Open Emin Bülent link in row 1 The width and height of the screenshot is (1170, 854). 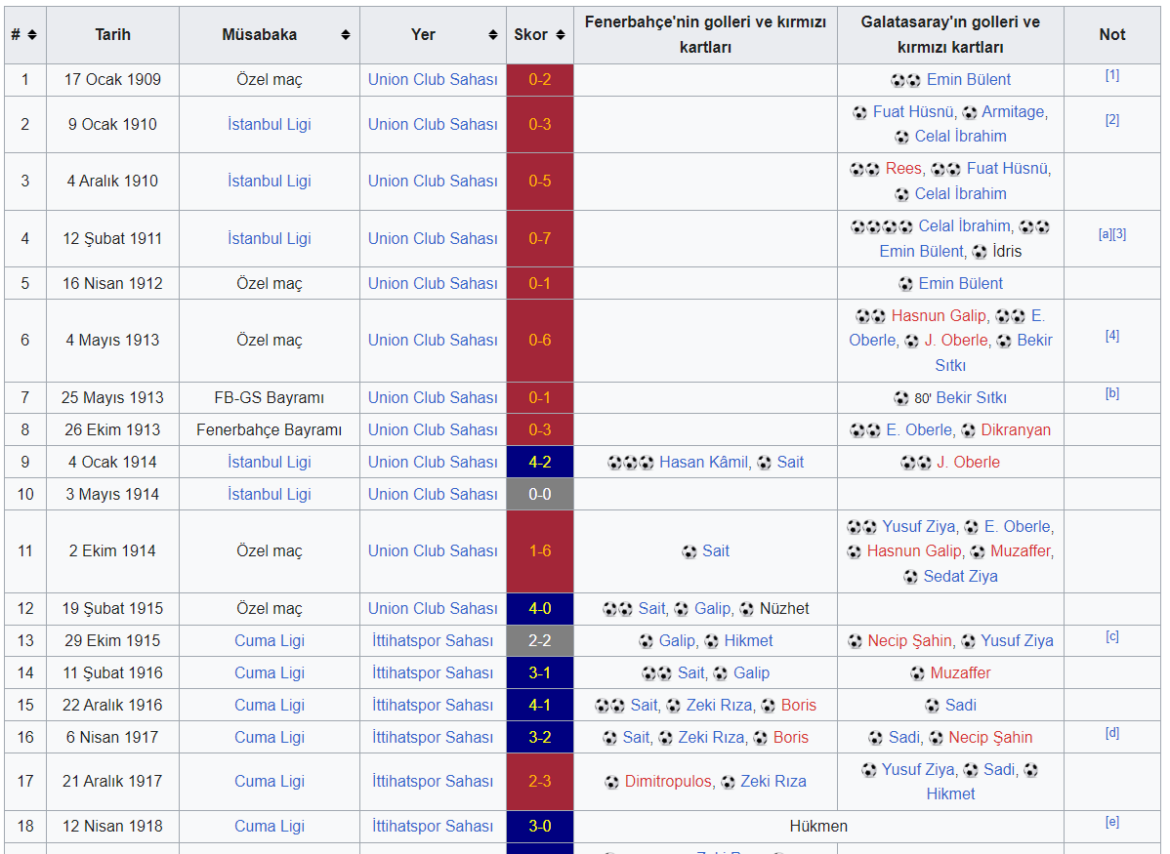coord(969,80)
